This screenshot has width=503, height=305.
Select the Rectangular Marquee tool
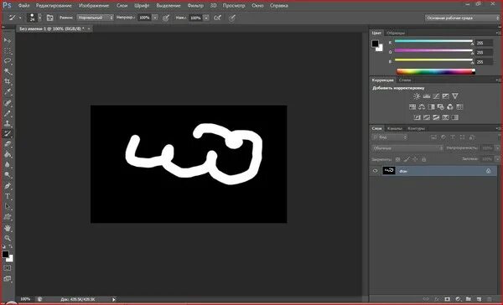tap(7, 50)
